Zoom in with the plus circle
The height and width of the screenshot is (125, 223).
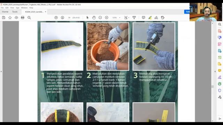coord(107,18)
